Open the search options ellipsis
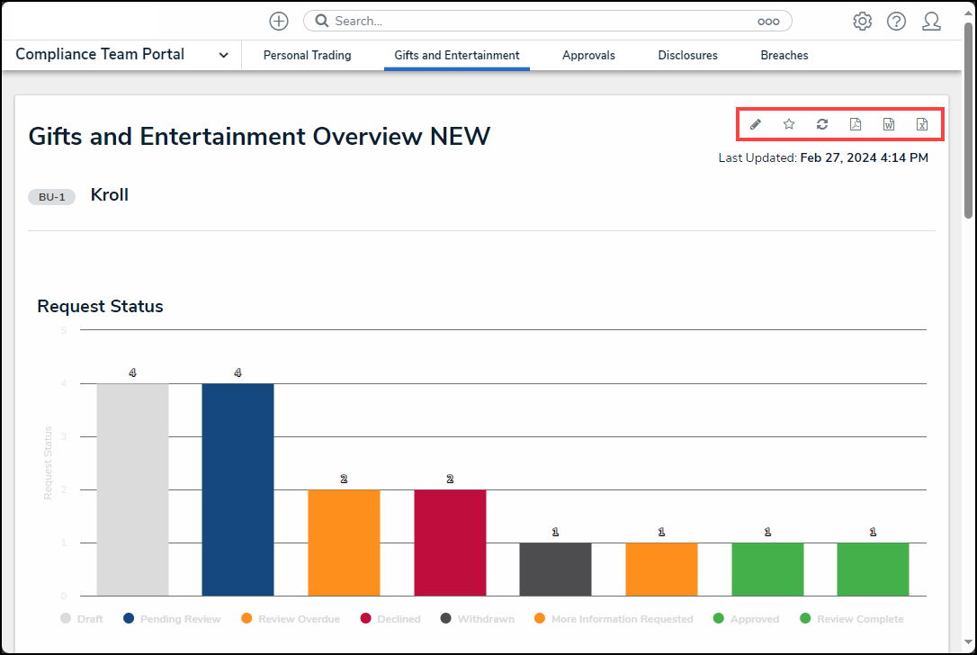The image size is (977, 655). coord(767,22)
